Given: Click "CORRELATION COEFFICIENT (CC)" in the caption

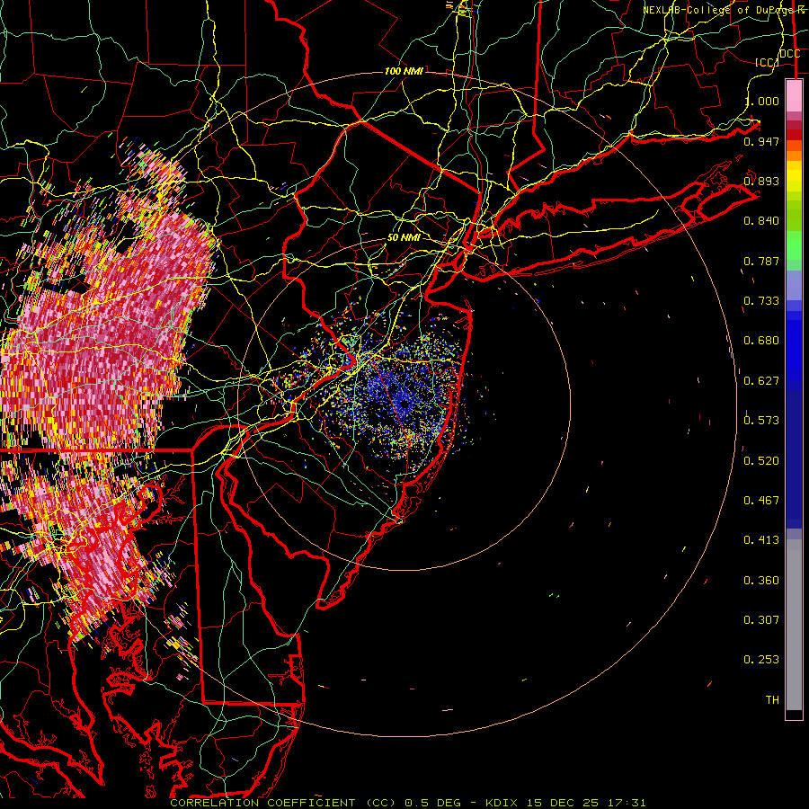Looking at the screenshot, I should pos(283,803).
